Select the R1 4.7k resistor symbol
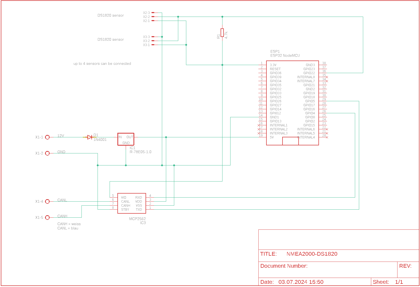Image resolution: width=420 pixels, height=287 pixels. coord(222,33)
